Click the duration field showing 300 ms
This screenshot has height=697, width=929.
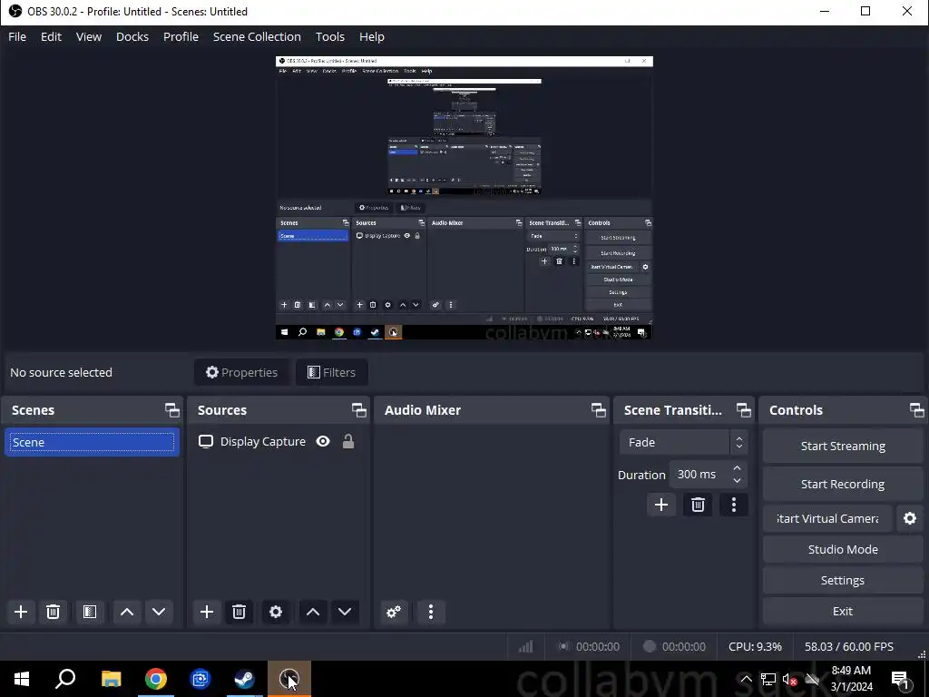pyautogui.click(x=699, y=474)
